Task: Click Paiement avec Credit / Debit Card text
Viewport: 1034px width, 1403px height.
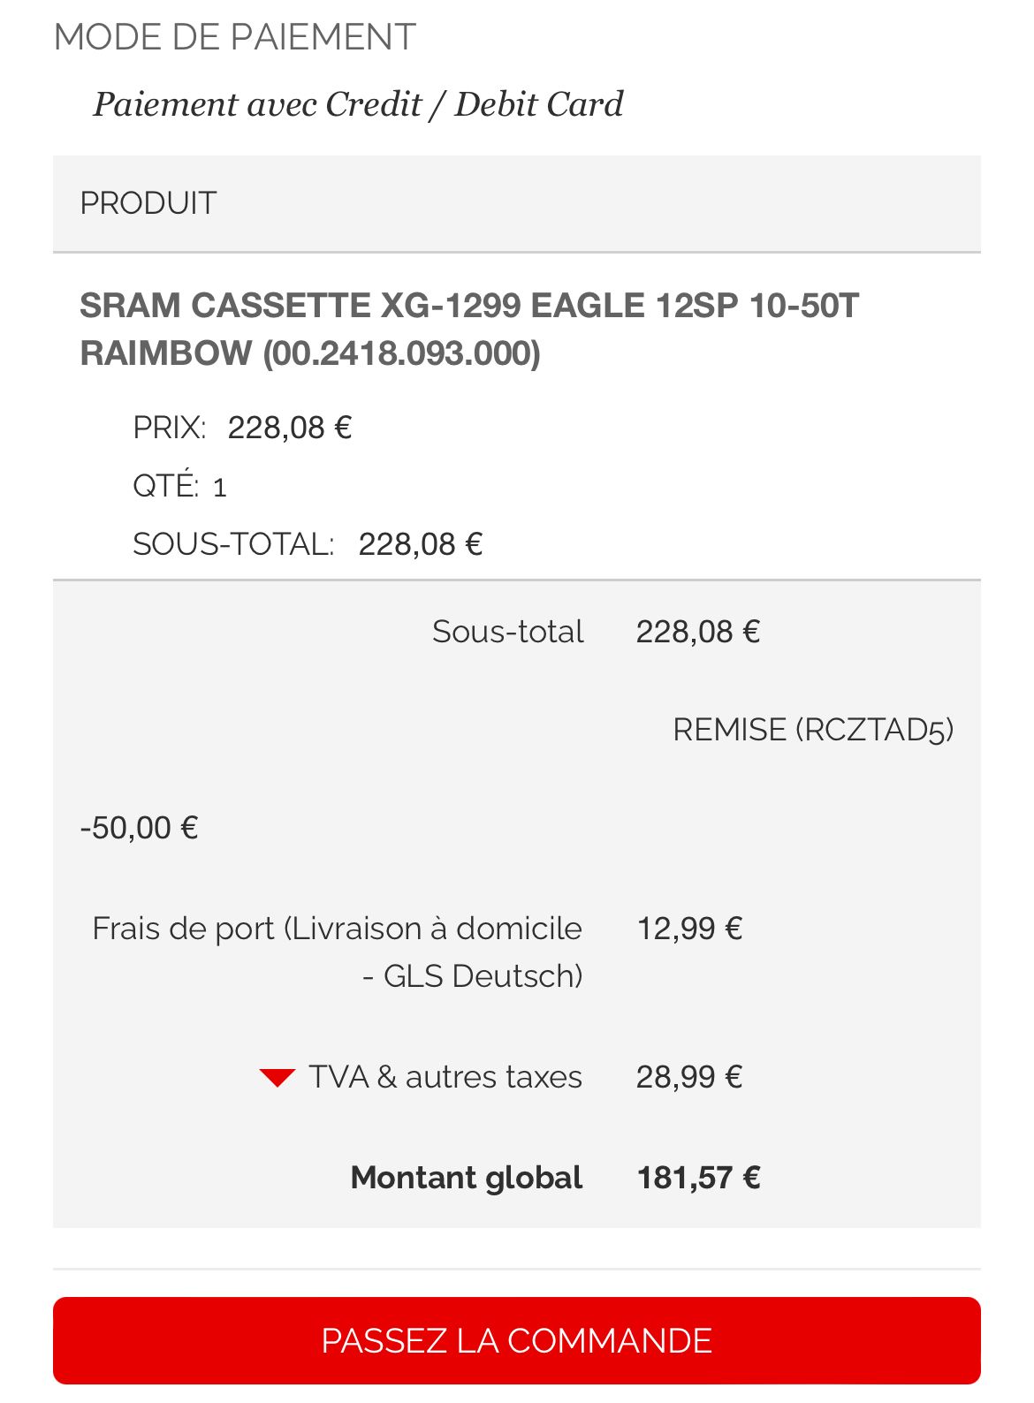Action: click(x=358, y=104)
